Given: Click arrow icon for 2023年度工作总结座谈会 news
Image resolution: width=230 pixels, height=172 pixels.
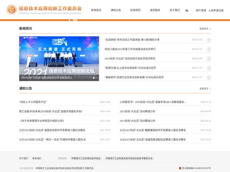Looking at the screenshot, I should coord(209,49).
